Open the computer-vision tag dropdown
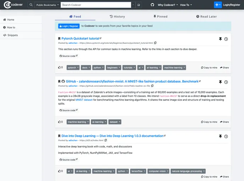Image resolution: width=244 pixels, height=181 pixels. [159, 171]
